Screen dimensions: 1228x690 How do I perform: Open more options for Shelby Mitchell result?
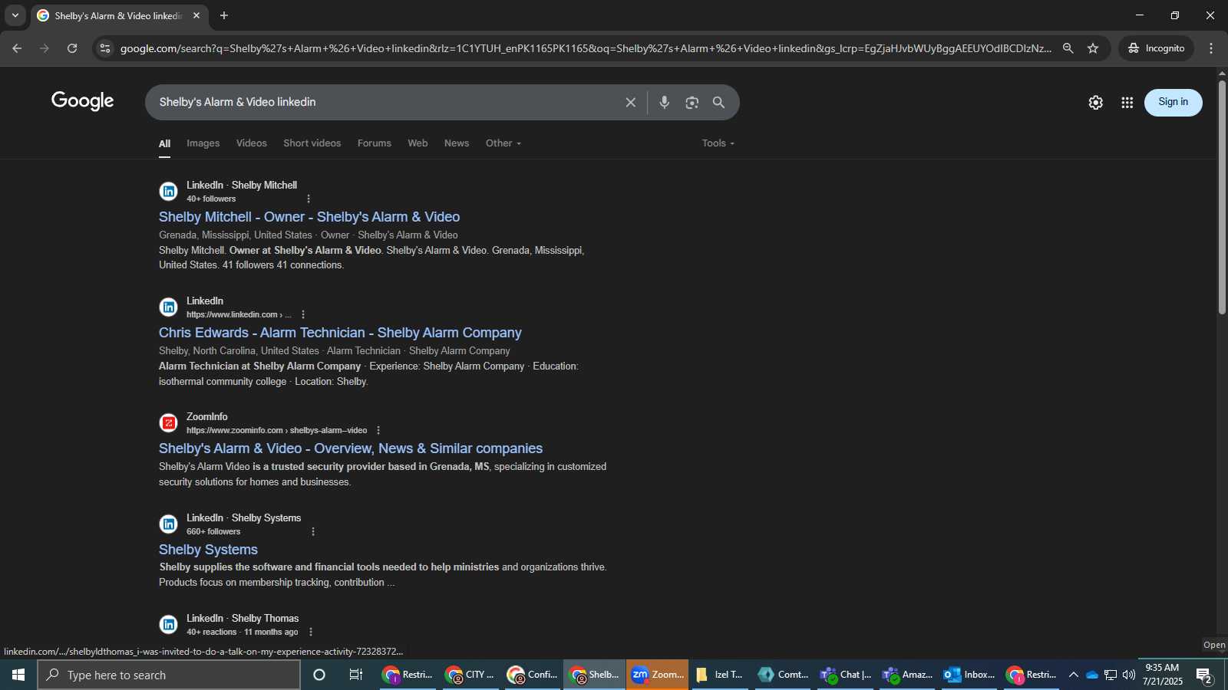click(x=309, y=199)
